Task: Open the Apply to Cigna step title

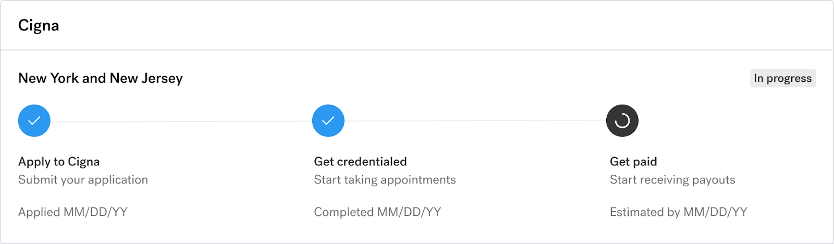Action: click(x=59, y=162)
